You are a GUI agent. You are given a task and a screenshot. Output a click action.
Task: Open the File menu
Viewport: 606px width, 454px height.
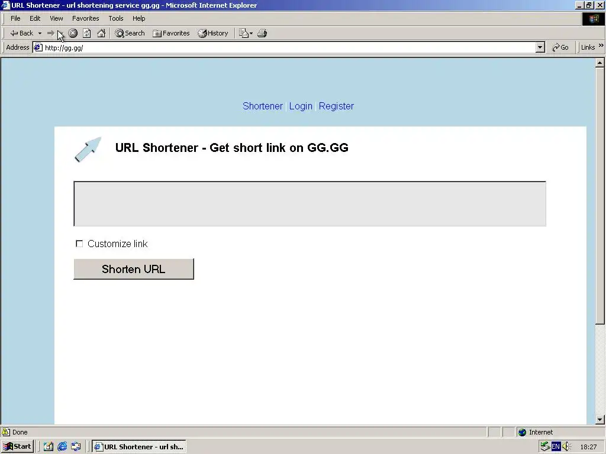point(15,18)
